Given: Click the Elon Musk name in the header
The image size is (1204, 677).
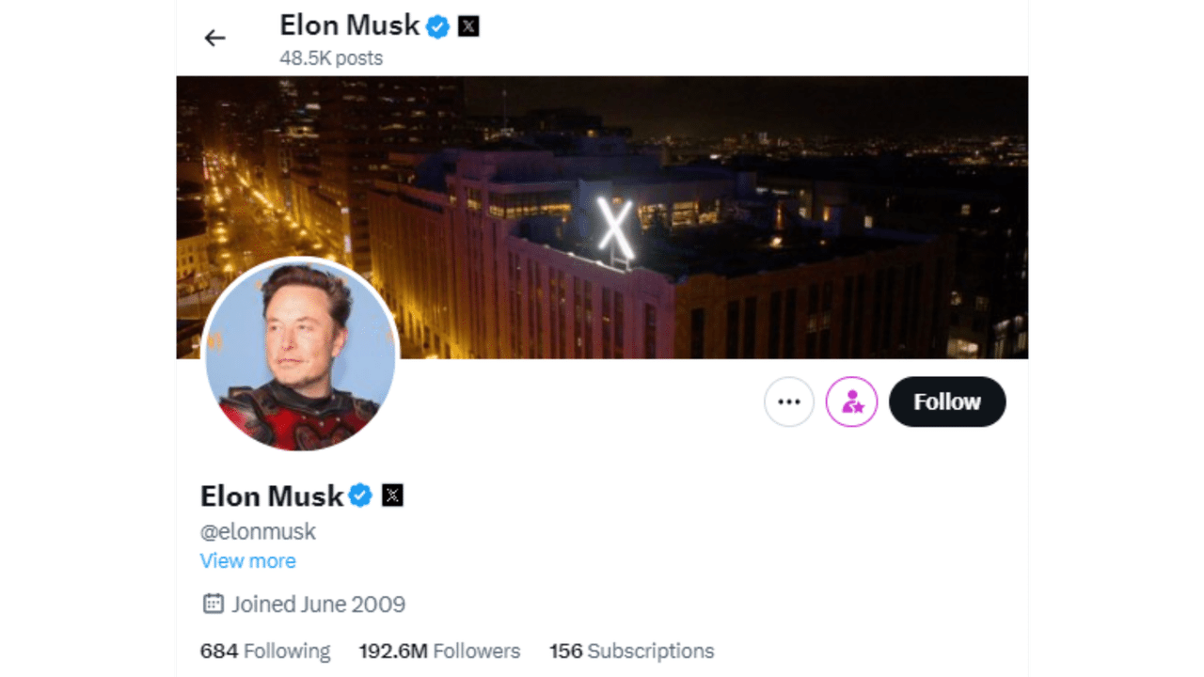Looking at the screenshot, I should point(349,26).
